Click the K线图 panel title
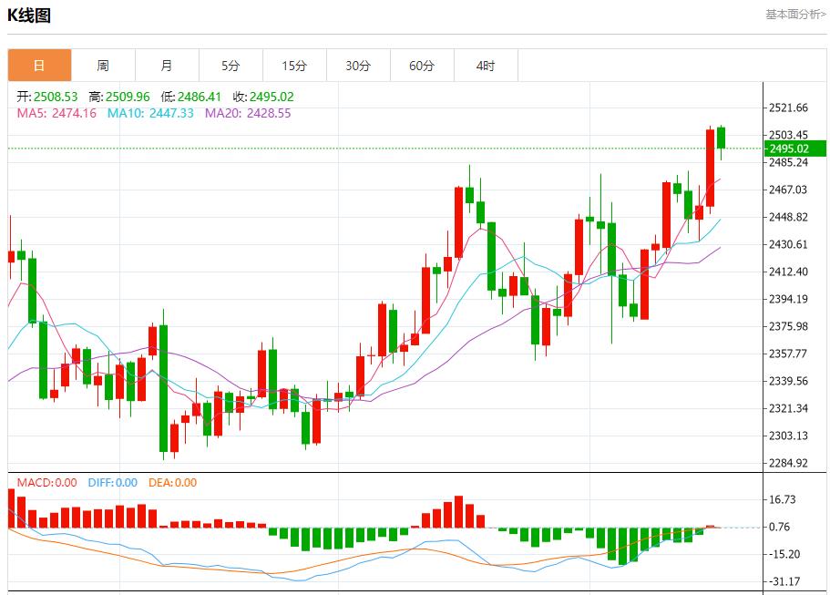This screenshot has width=830, height=595. [30, 15]
